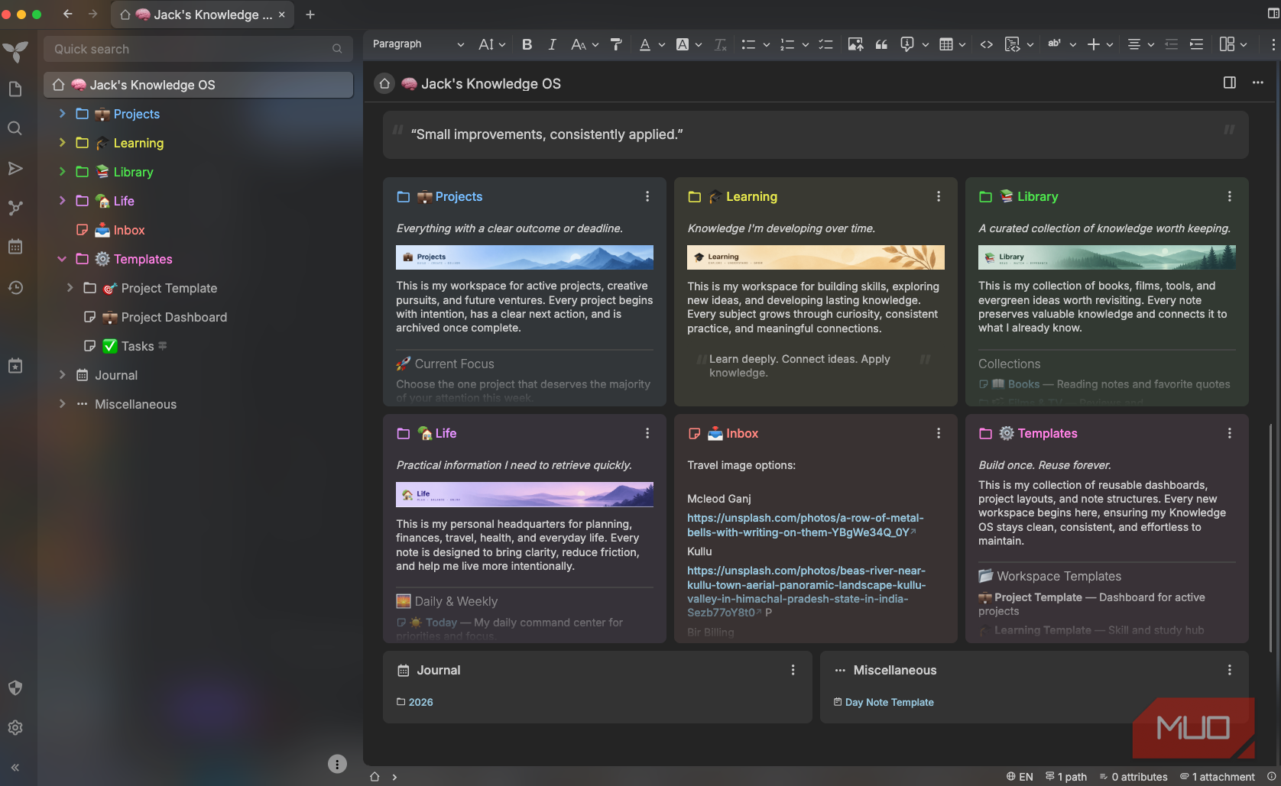Click the Projects banner image thumbnail
Image resolution: width=1281 pixels, height=786 pixels.
[x=524, y=257]
